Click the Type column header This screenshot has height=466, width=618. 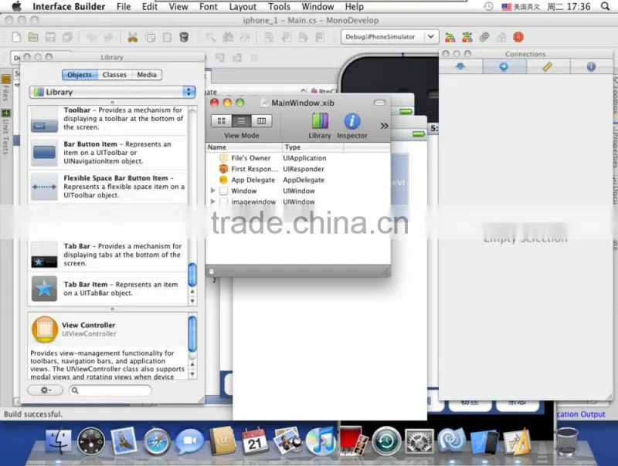click(313, 147)
